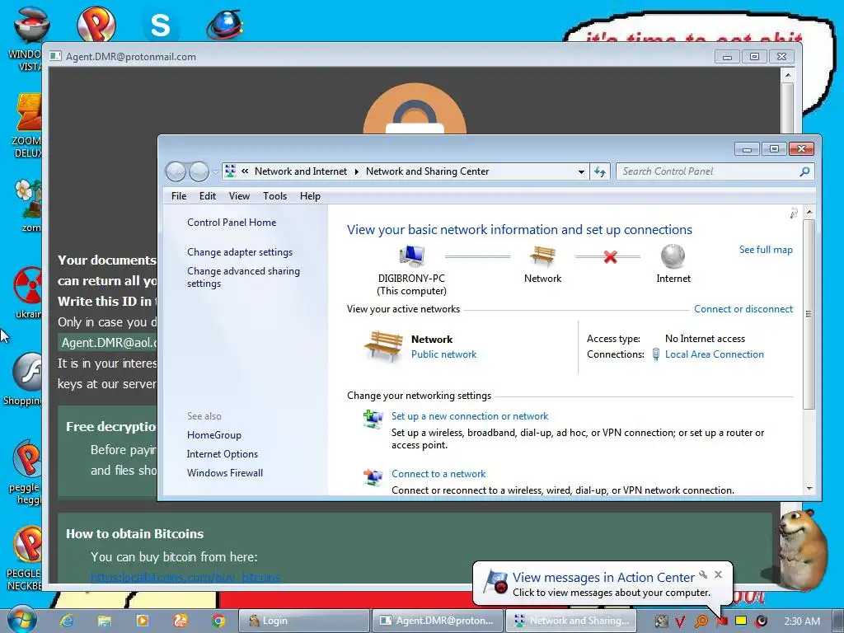Open Change advanced sharing settings
844x633 pixels.
pyautogui.click(x=243, y=277)
